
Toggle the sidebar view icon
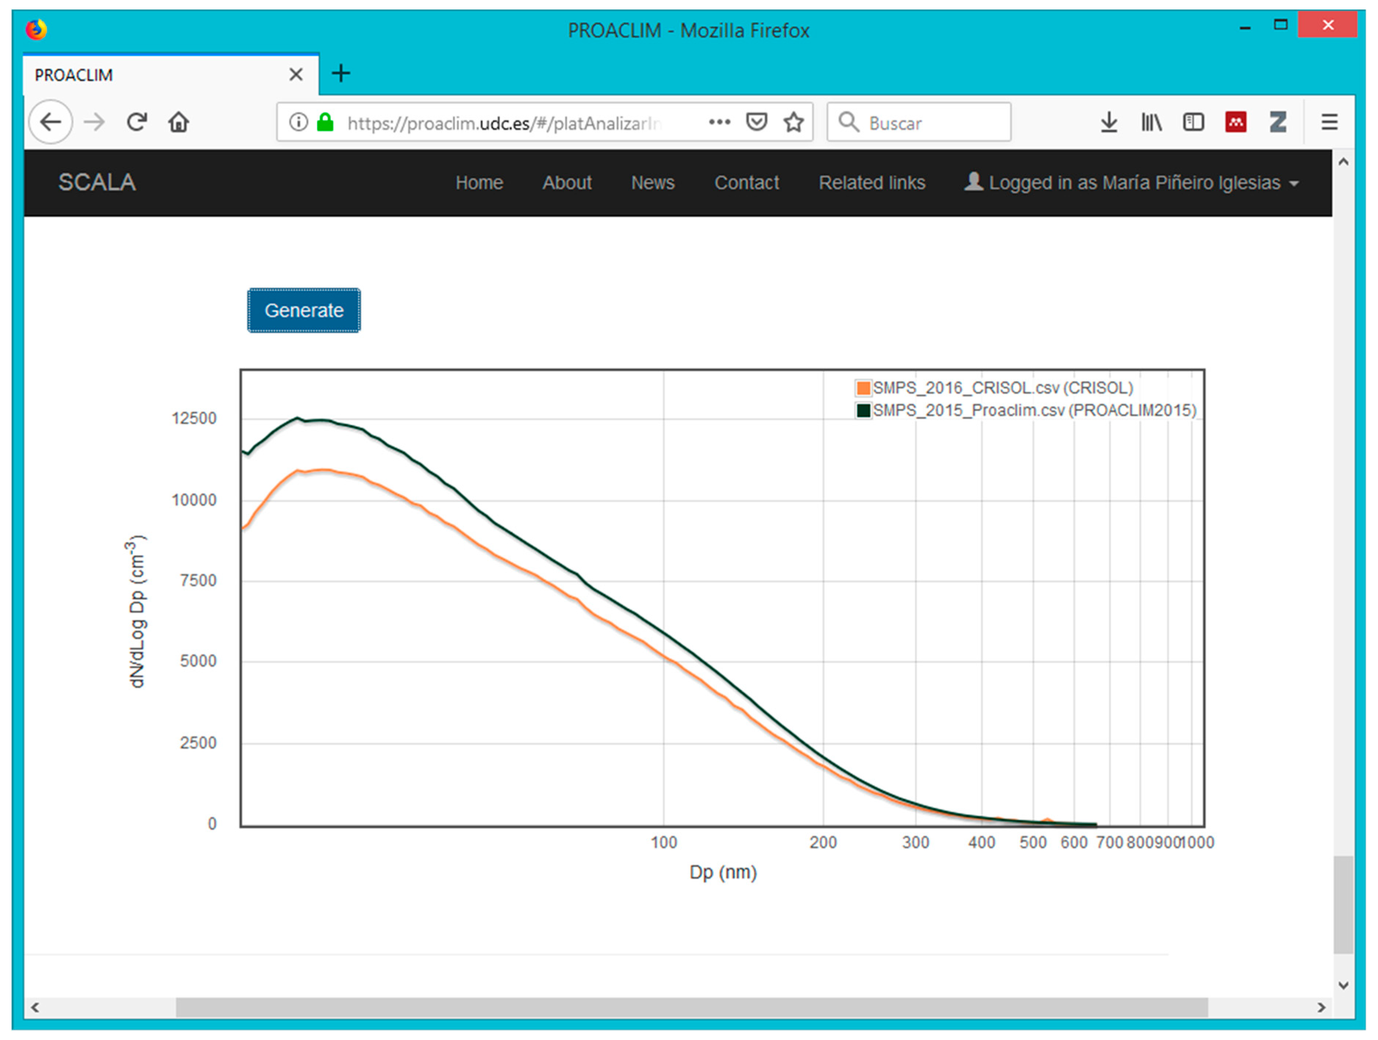pos(1193,122)
